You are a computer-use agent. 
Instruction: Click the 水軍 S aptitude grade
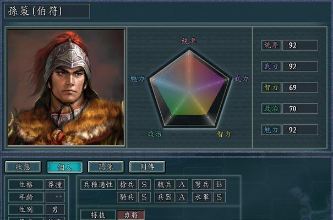[x=220, y=197]
